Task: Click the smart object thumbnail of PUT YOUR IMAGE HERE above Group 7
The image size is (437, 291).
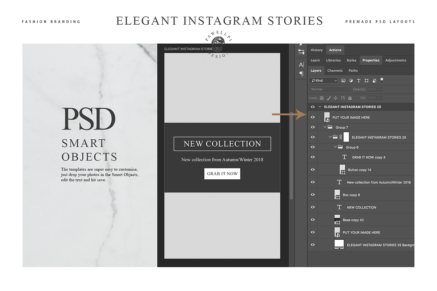Action: pos(327,117)
